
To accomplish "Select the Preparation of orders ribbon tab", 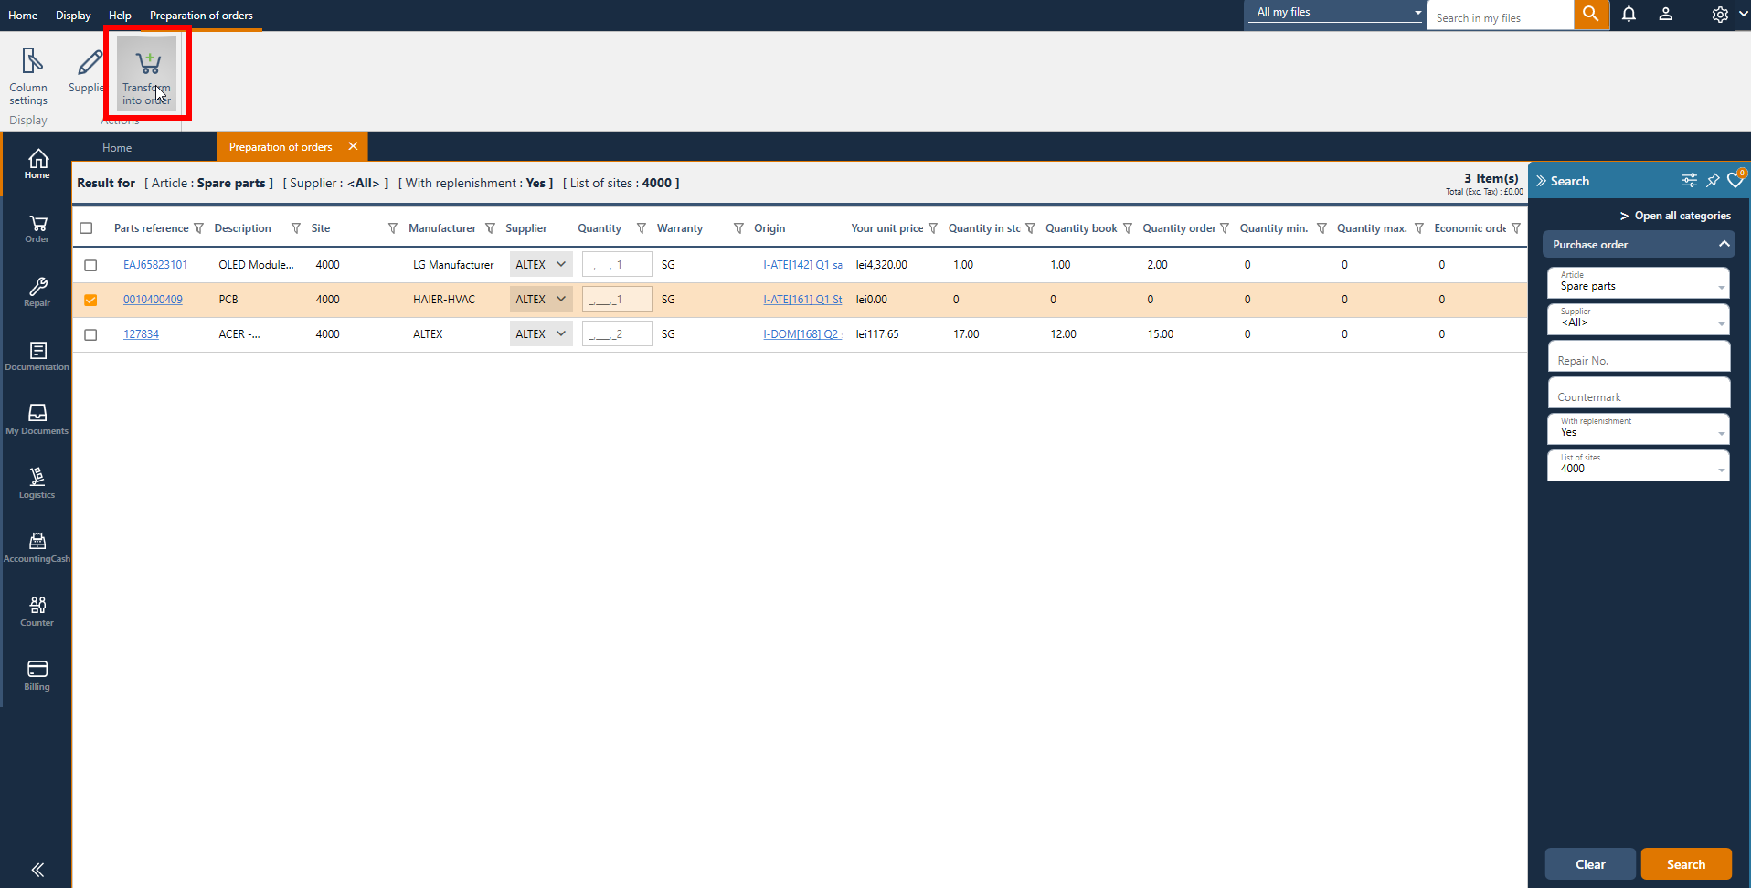I will 201,15.
